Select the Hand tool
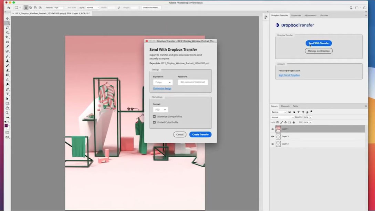The image size is (375, 211). click(x=7, y=108)
